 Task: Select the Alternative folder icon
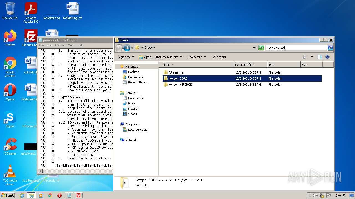click(166, 72)
